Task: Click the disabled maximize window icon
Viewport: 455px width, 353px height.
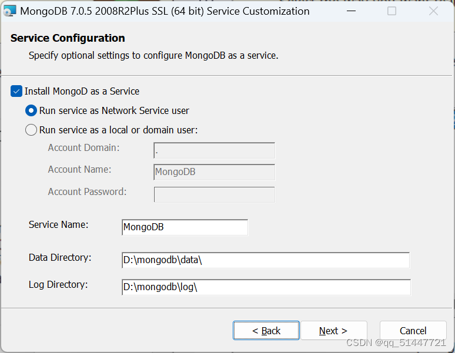Action: point(392,11)
